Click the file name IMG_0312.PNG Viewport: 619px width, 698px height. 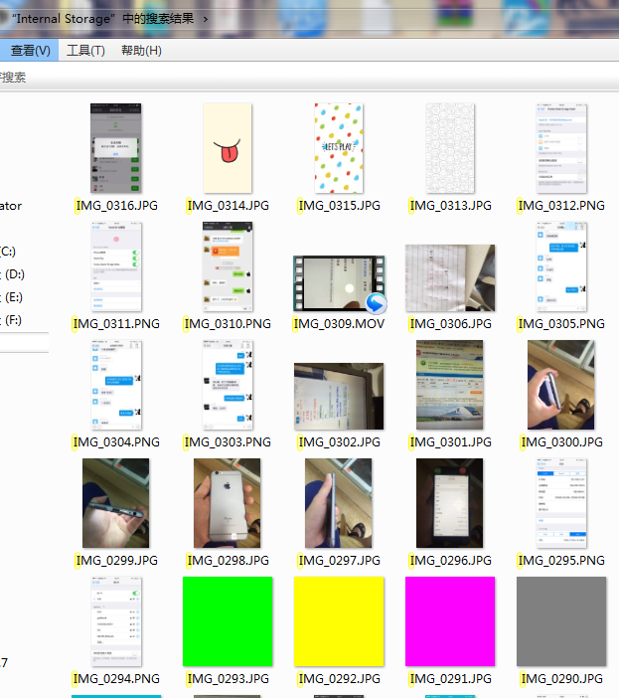tap(561, 206)
